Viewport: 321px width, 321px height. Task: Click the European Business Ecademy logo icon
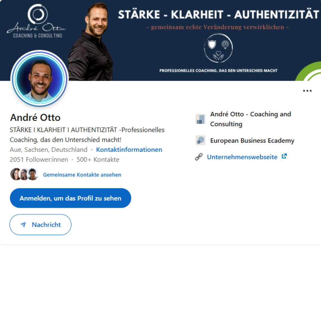point(200,140)
